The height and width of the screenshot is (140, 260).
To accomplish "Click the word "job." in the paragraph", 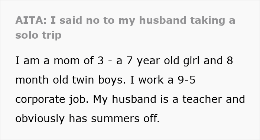I will (79, 100).
